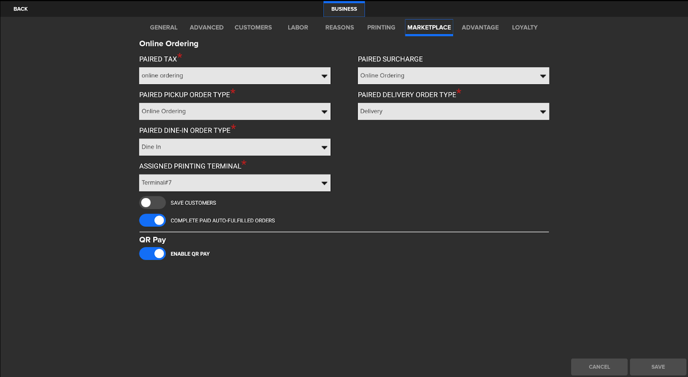The height and width of the screenshot is (377, 688).
Task: Turn off Enable QR Pay switch
Action: [152, 254]
